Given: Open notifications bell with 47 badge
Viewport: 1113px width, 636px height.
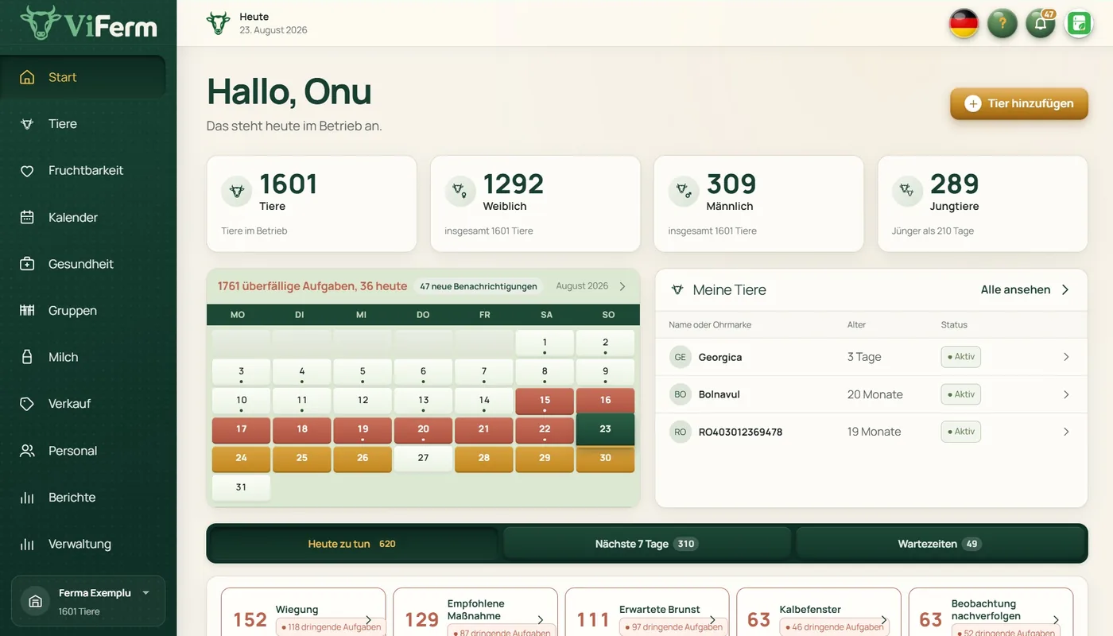Looking at the screenshot, I should coord(1041,23).
